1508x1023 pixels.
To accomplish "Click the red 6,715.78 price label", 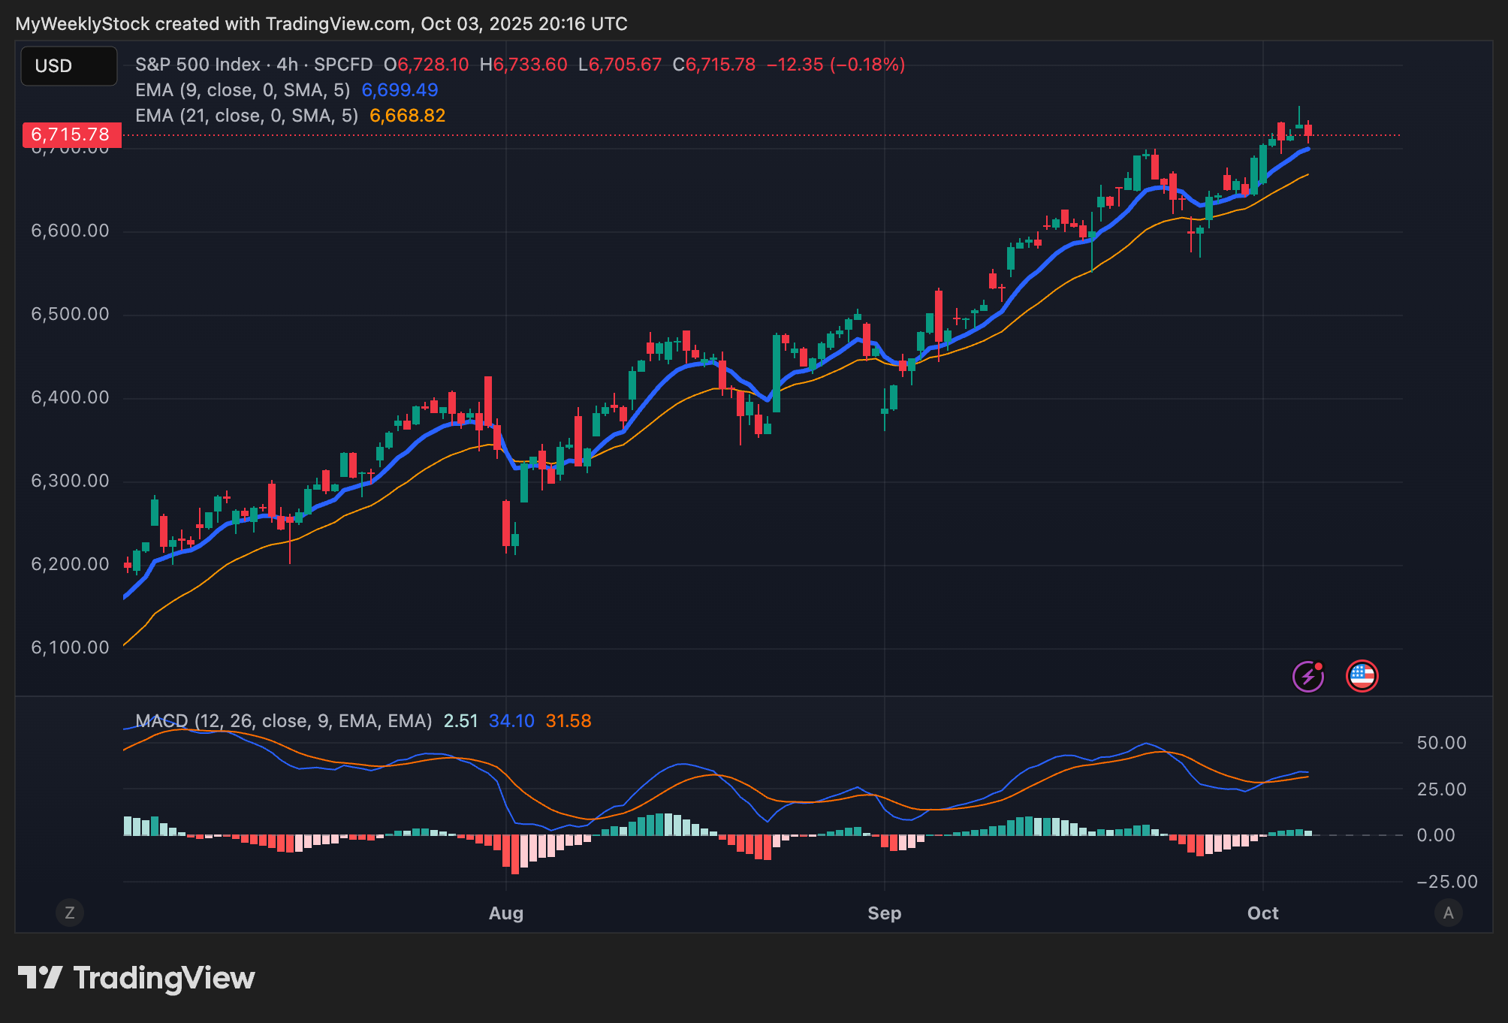I will 71,134.
